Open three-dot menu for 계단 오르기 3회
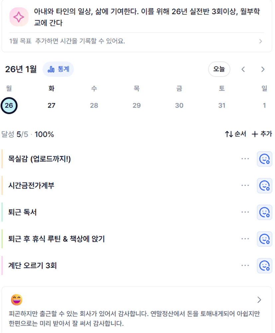This screenshot has width=275, height=333. pyautogui.click(x=245, y=266)
